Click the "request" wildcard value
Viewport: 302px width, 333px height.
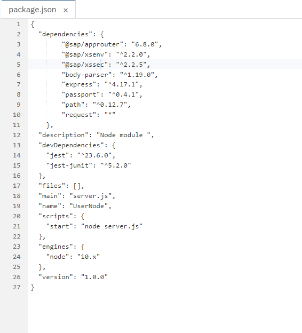click(110, 115)
